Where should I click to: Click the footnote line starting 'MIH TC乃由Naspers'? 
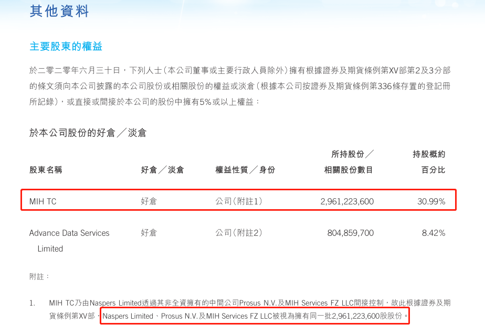click(250, 303)
